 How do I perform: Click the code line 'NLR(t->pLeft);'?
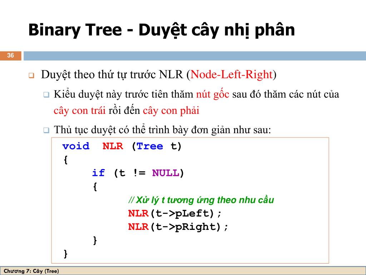click(x=174, y=213)
